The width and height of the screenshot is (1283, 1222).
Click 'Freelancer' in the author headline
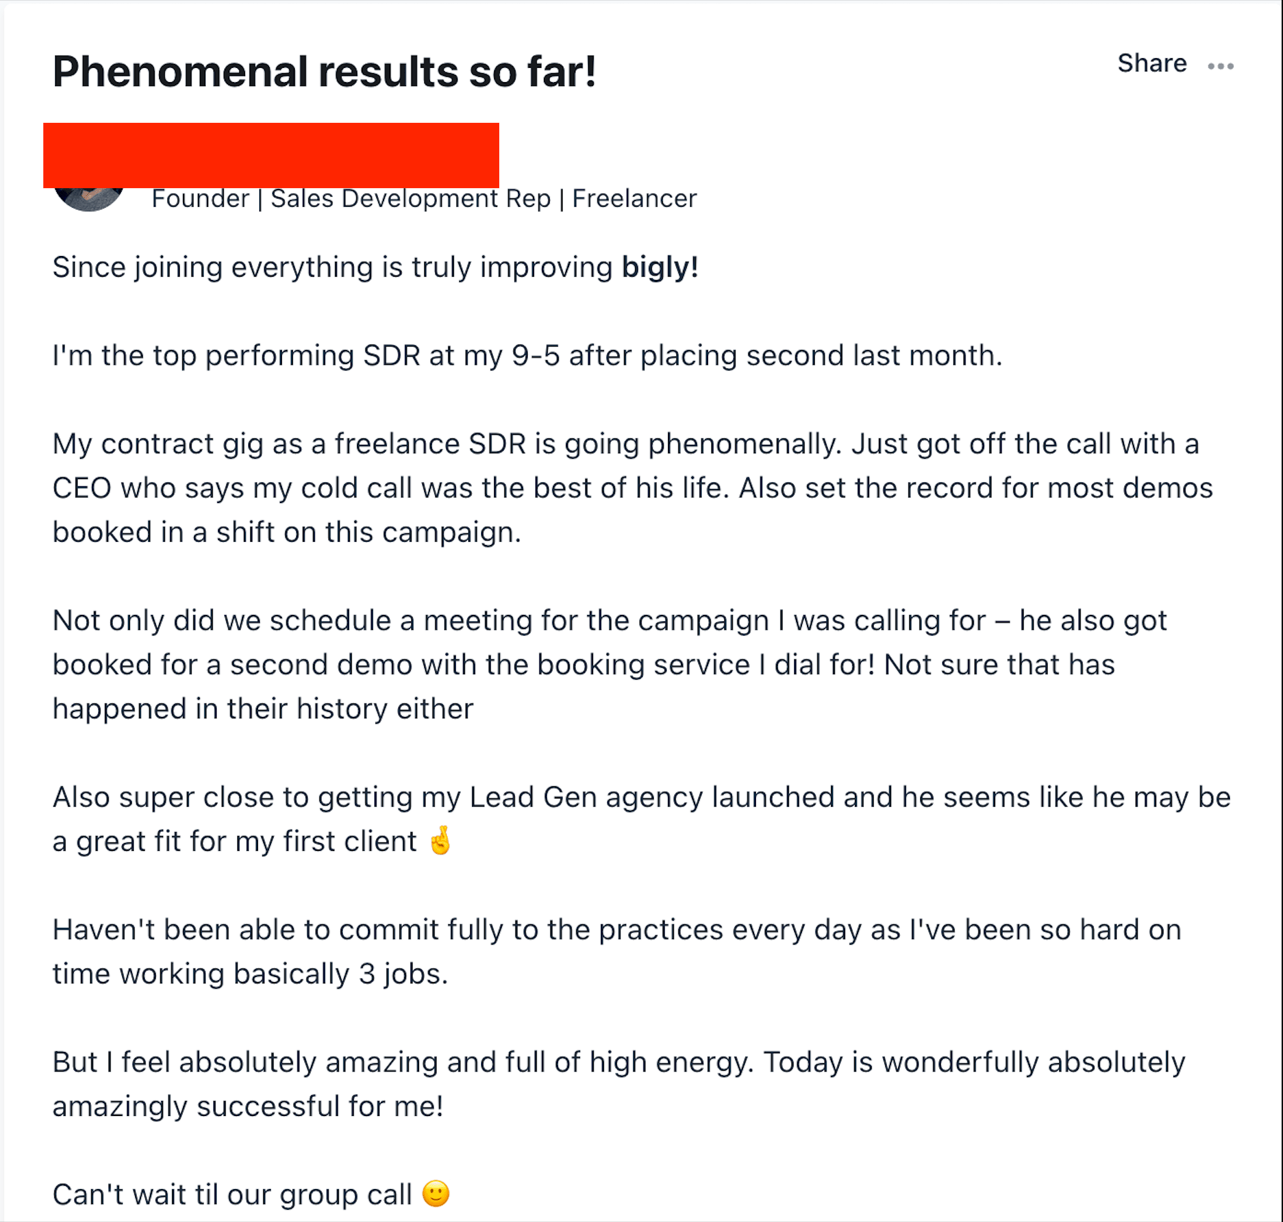[x=634, y=198]
